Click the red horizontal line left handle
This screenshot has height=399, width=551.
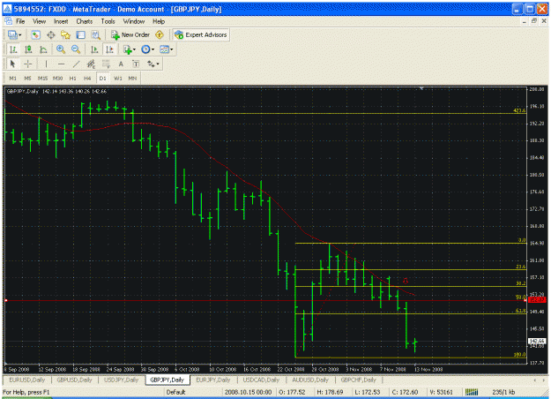(x=6, y=300)
